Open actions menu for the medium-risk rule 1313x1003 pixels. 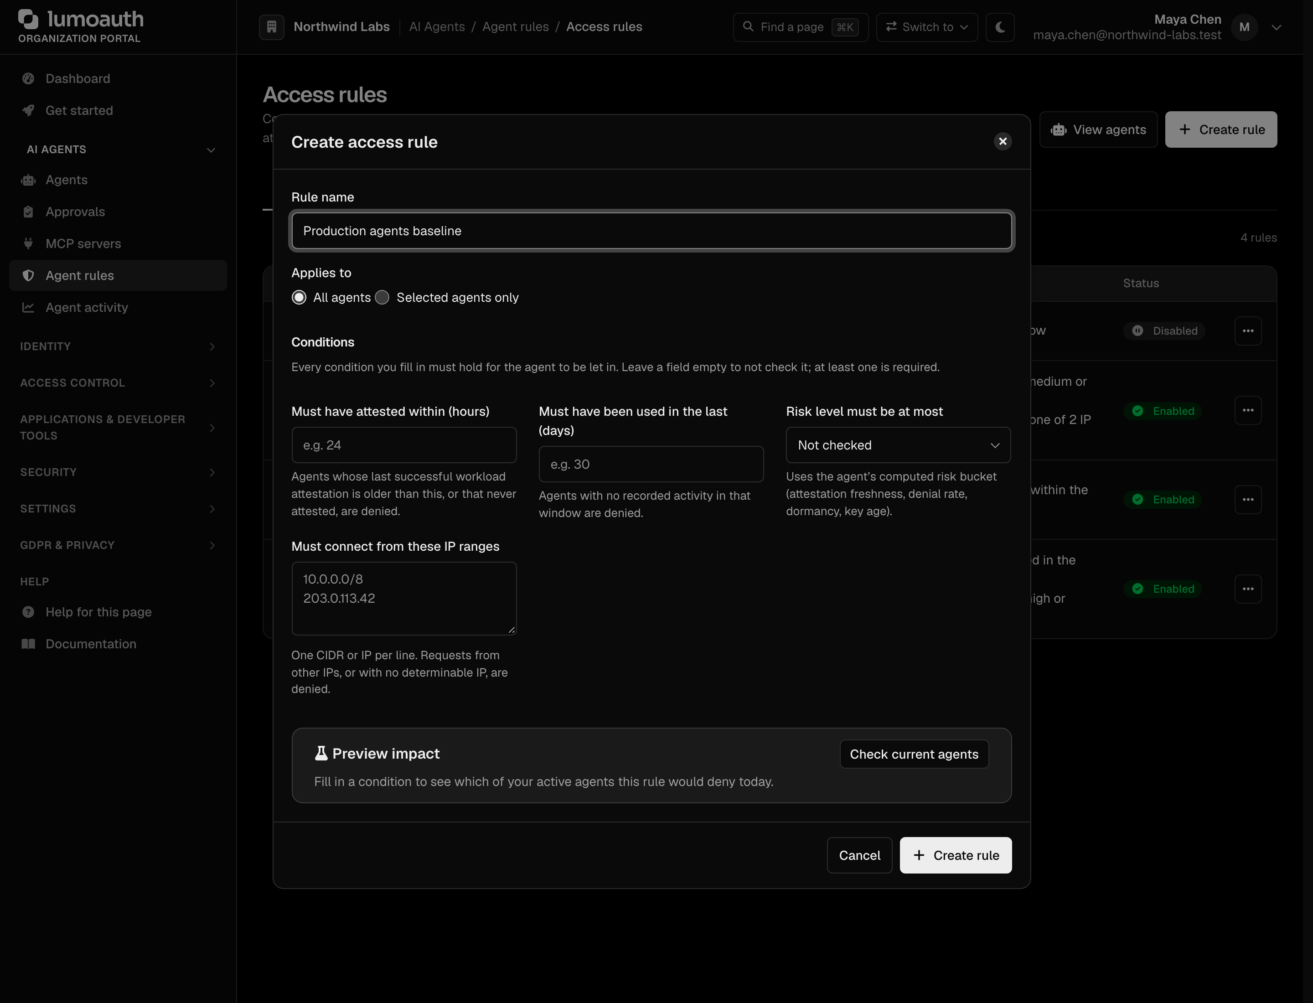click(1248, 410)
